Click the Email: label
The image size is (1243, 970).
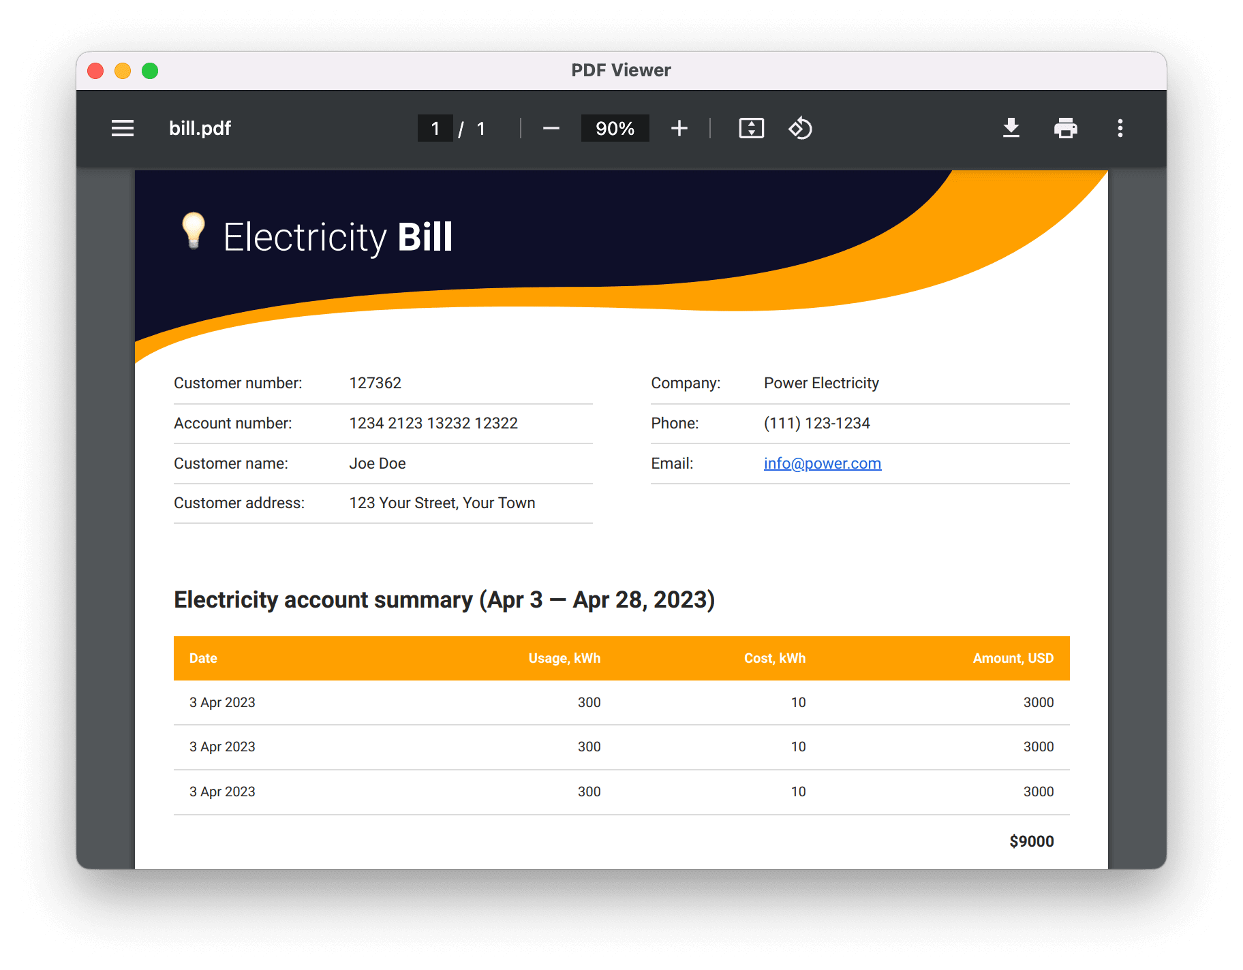pyautogui.click(x=672, y=463)
